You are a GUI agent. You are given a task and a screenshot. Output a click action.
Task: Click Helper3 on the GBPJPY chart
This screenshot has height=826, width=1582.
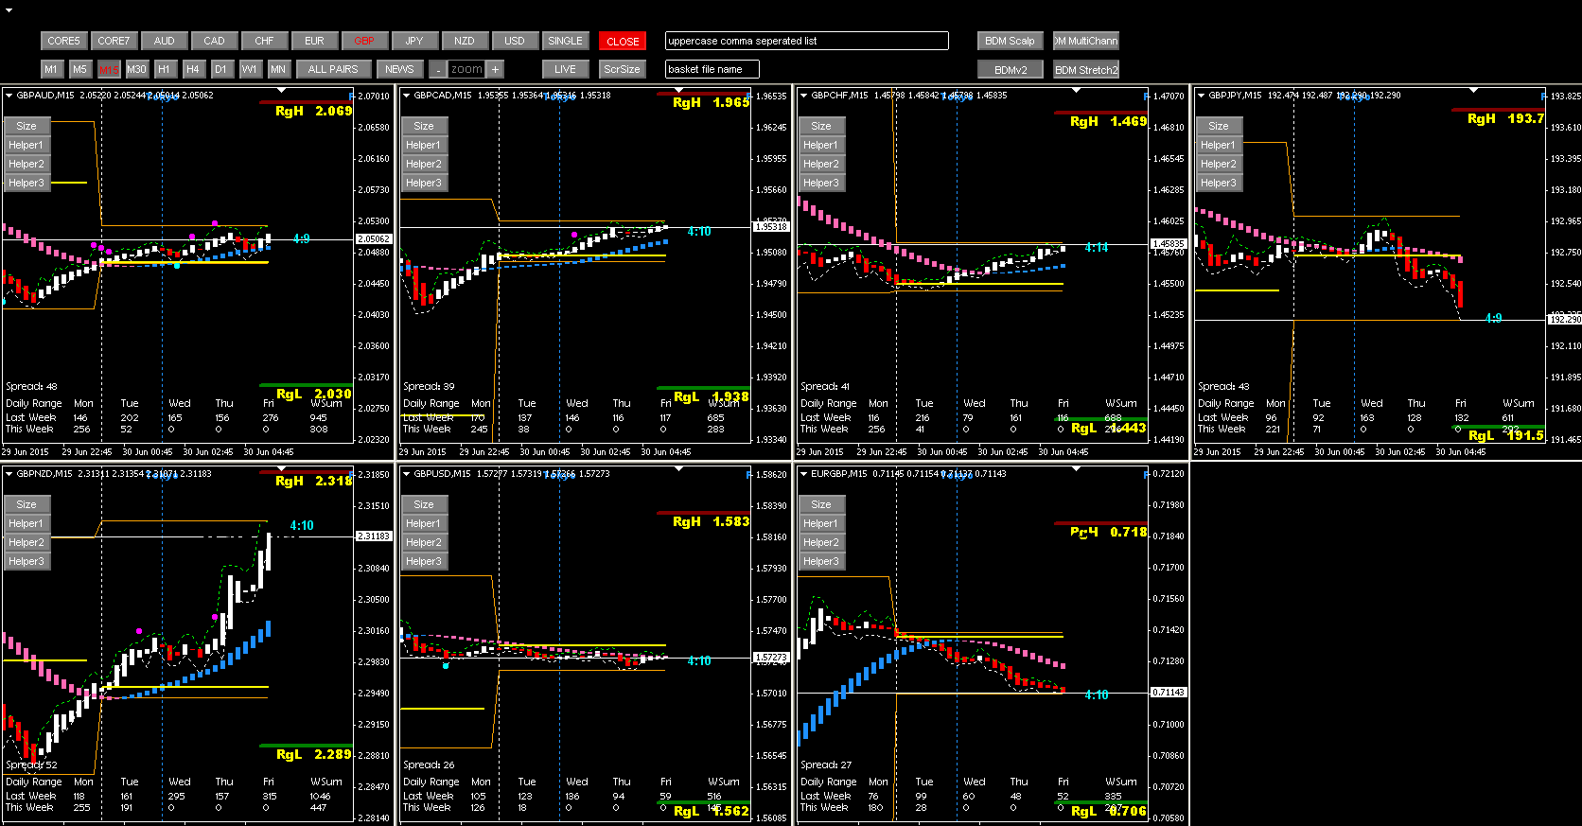tap(1219, 183)
